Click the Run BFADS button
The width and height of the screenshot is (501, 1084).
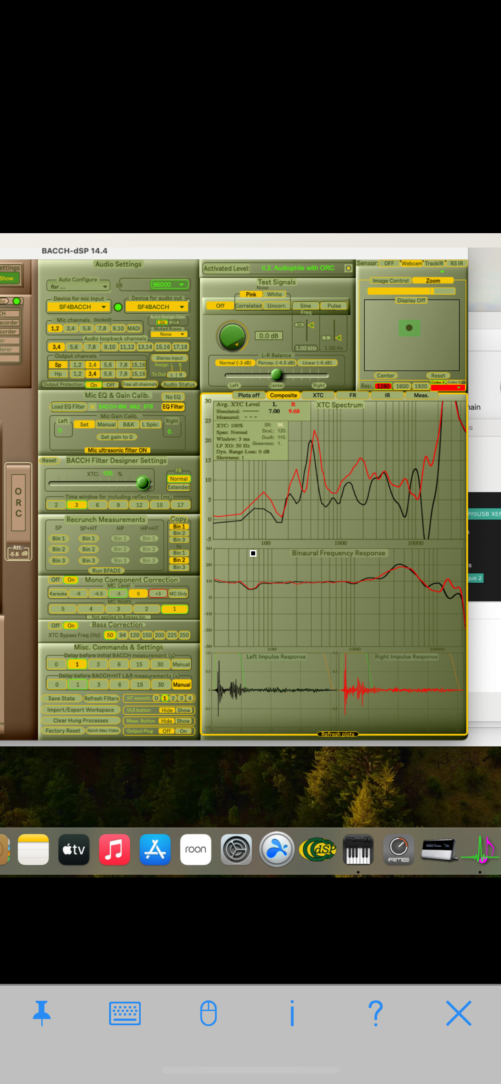point(106,571)
